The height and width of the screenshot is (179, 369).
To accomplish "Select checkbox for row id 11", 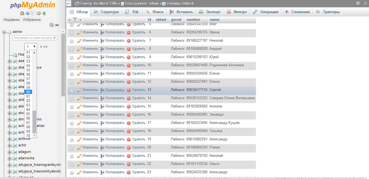I will pos(72,74).
